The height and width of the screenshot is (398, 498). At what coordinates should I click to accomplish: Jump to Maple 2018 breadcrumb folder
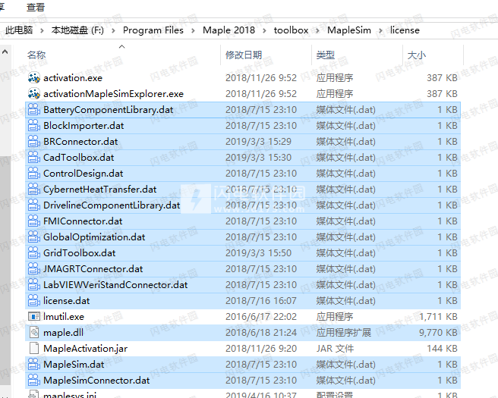click(x=229, y=30)
